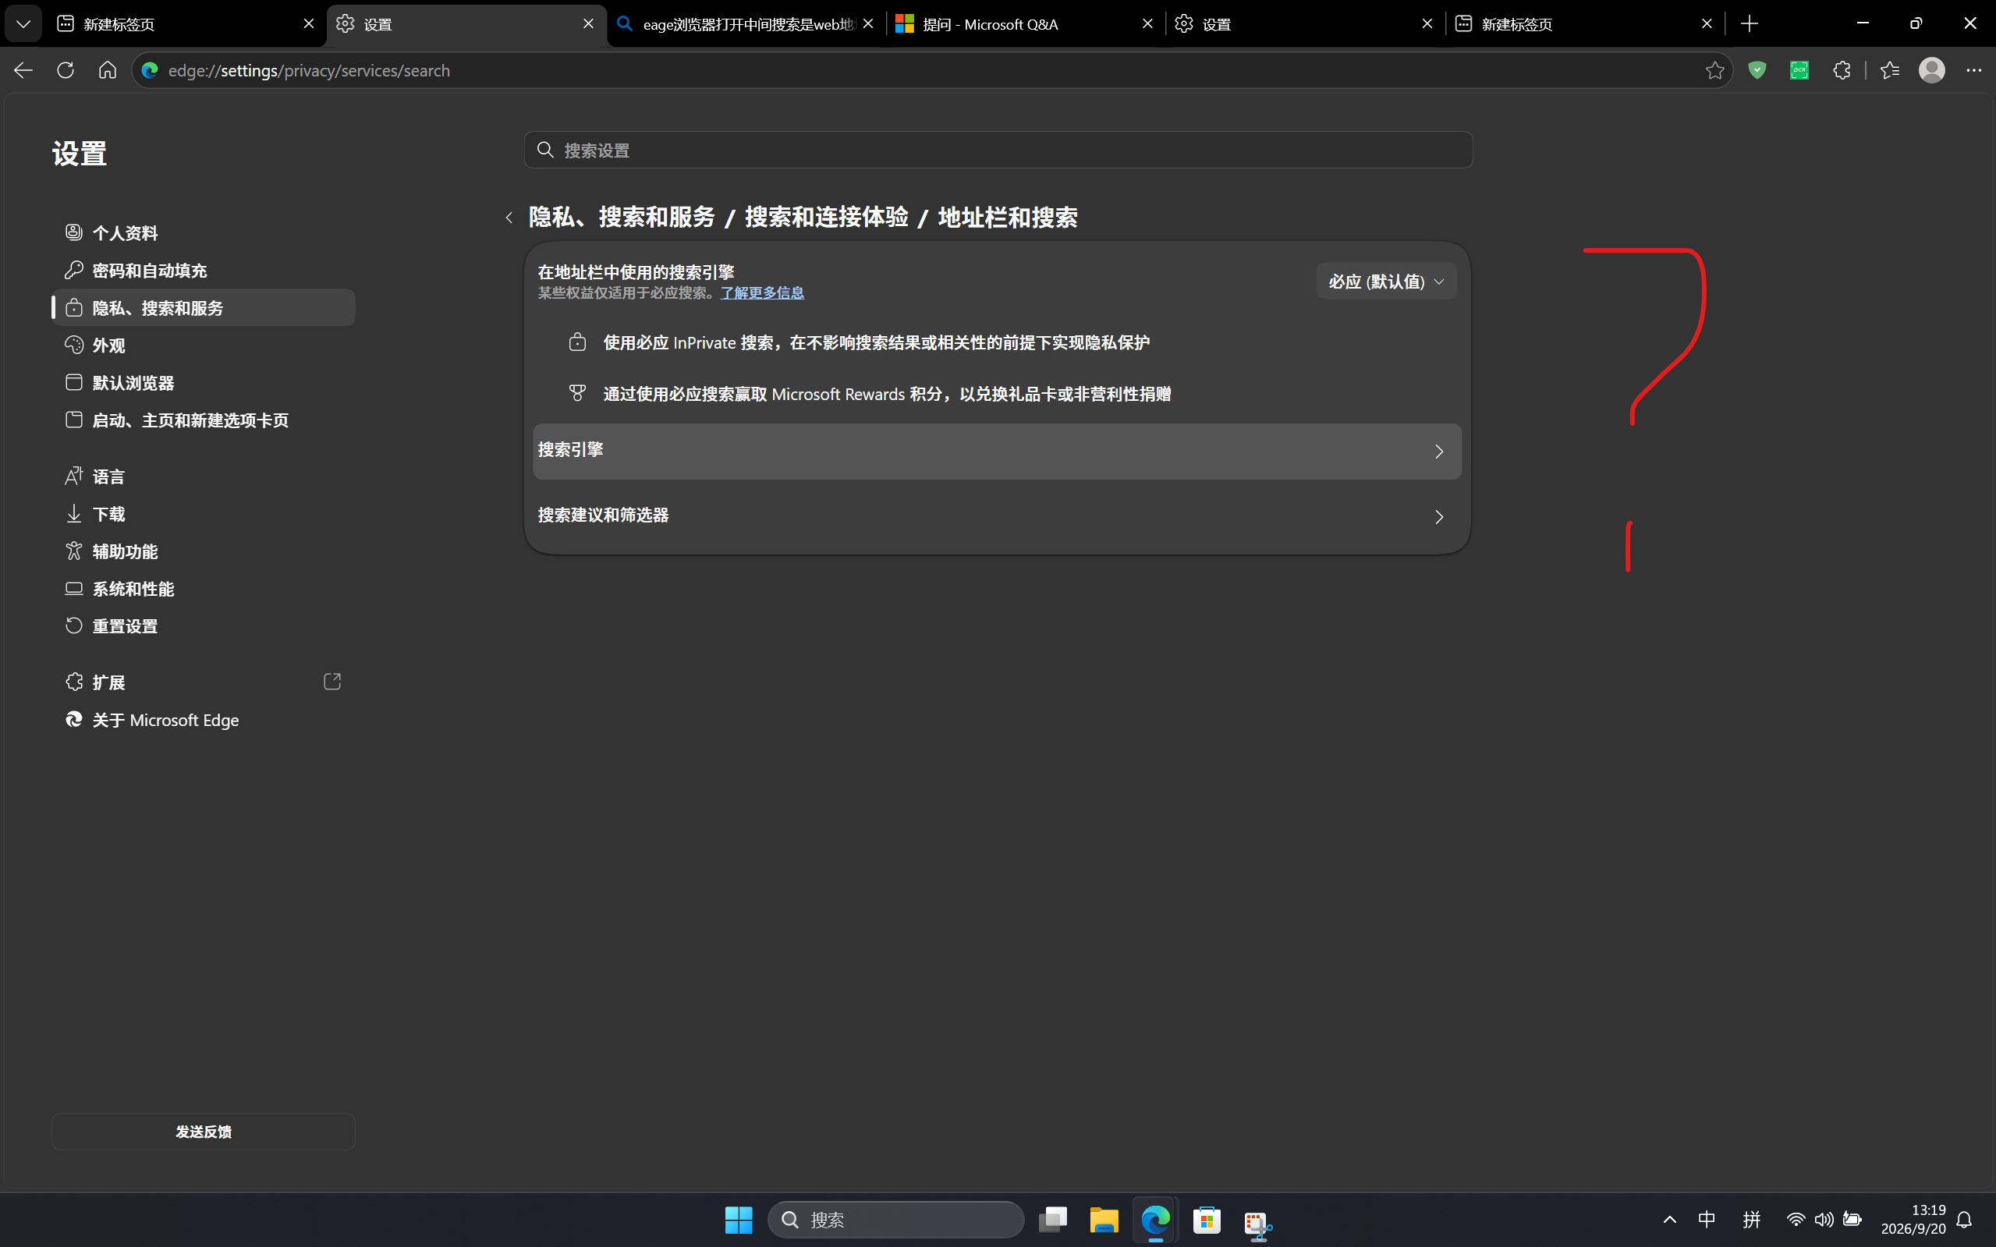Open 重置设置 section
Image resolution: width=1996 pixels, height=1247 pixels.
[x=203, y=626]
